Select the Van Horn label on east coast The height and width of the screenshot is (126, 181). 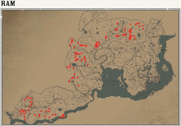[x=164, y=50]
